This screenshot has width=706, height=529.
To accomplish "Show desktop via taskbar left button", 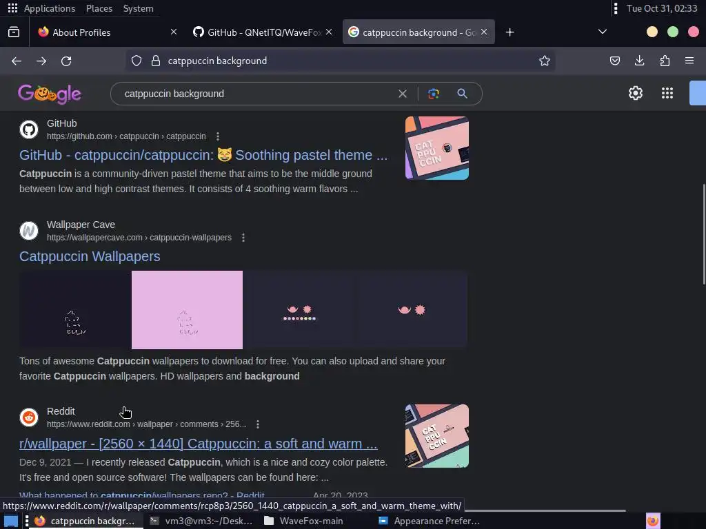I will [11, 521].
